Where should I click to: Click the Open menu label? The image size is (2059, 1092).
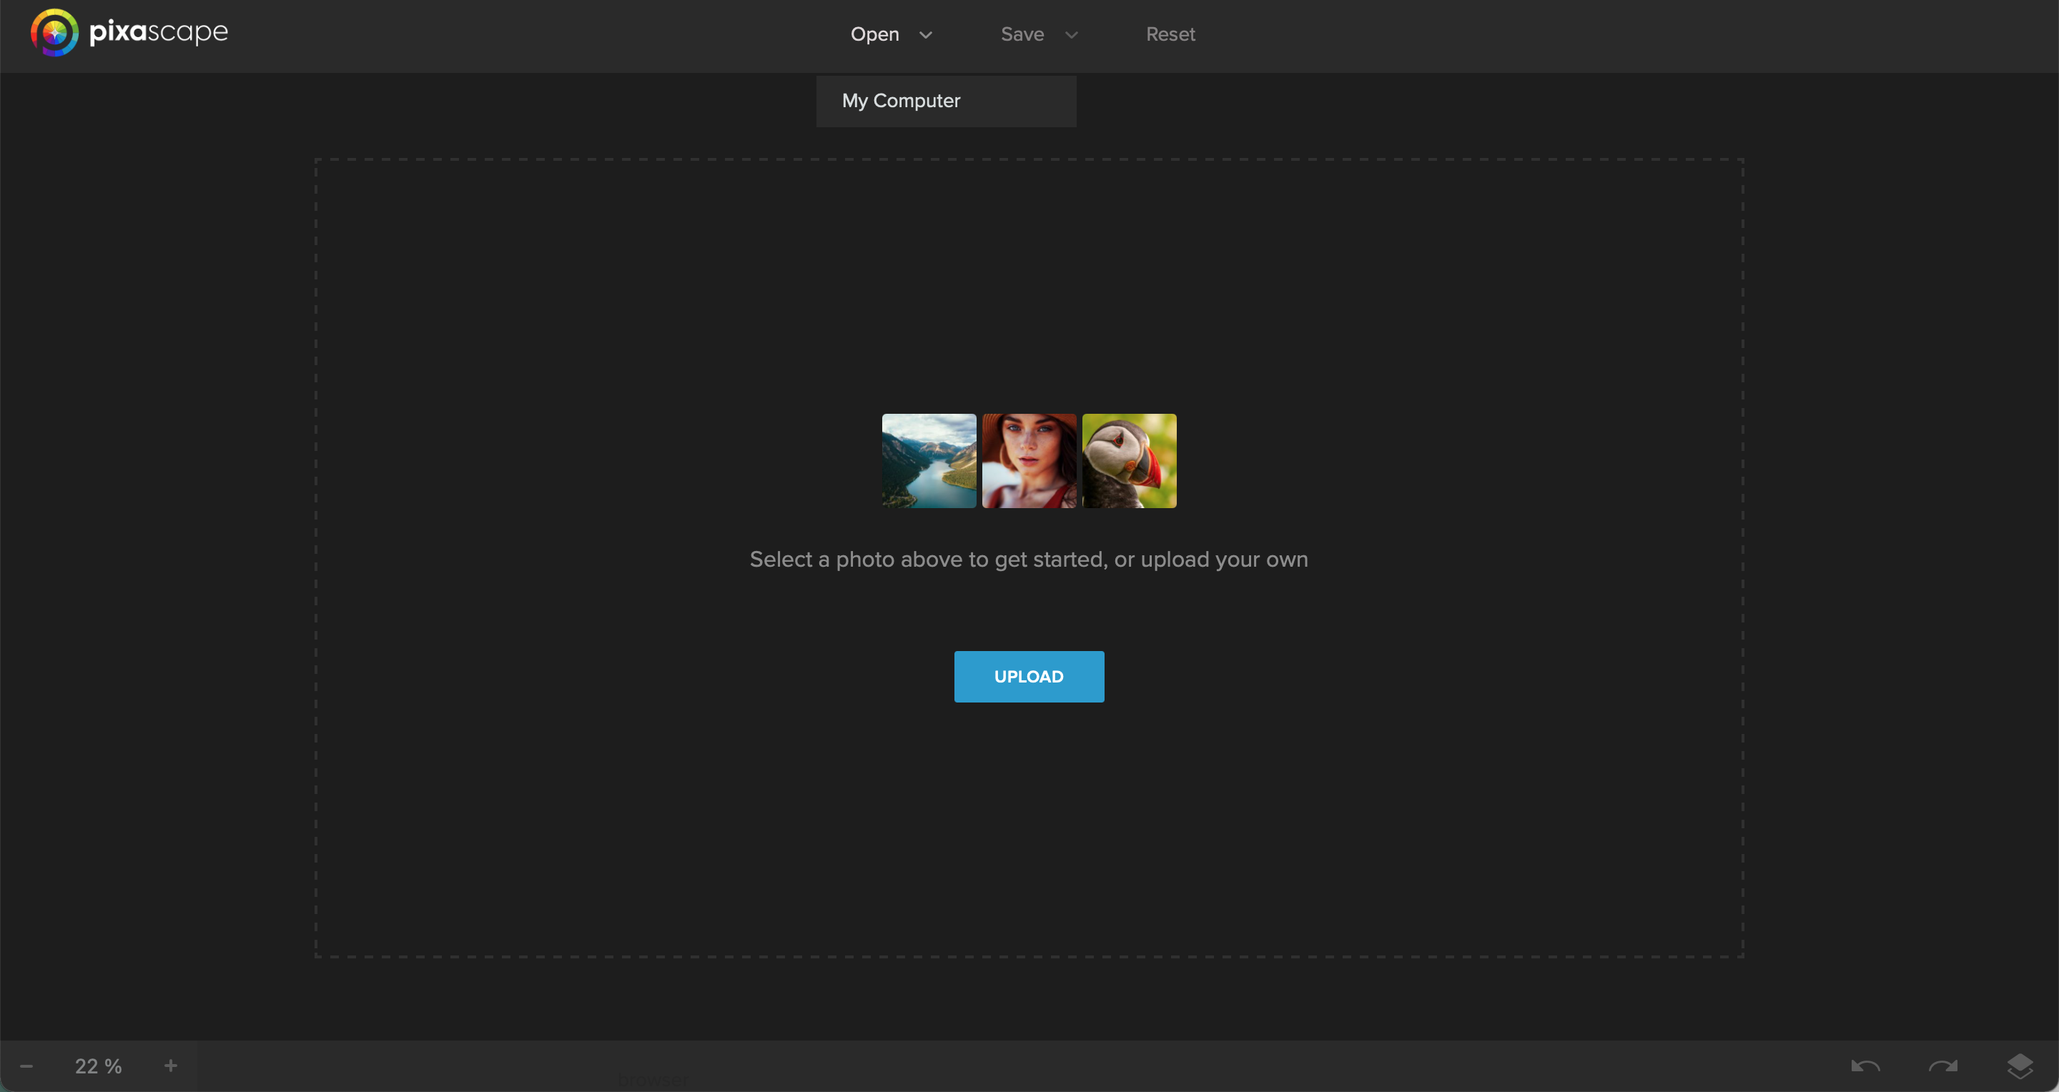[x=874, y=34]
